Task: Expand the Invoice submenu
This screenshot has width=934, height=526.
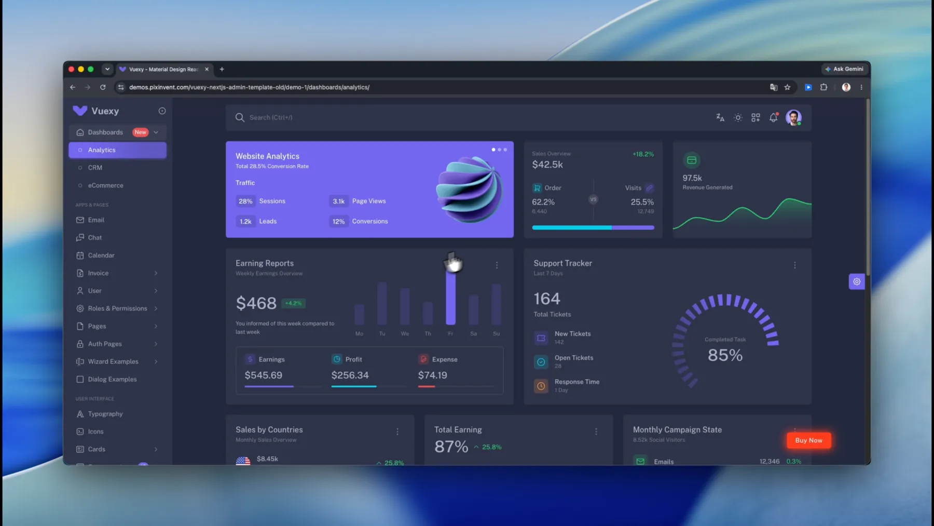Action: click(x=156, y=273)
